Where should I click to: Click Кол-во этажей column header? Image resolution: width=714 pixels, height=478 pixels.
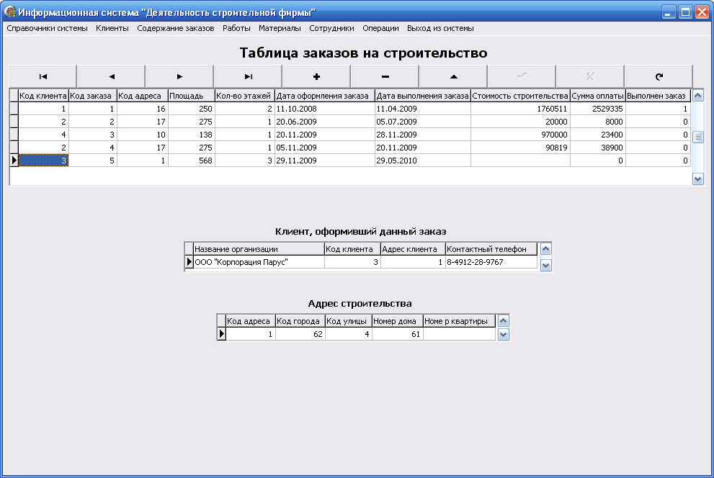pos(244,96)
